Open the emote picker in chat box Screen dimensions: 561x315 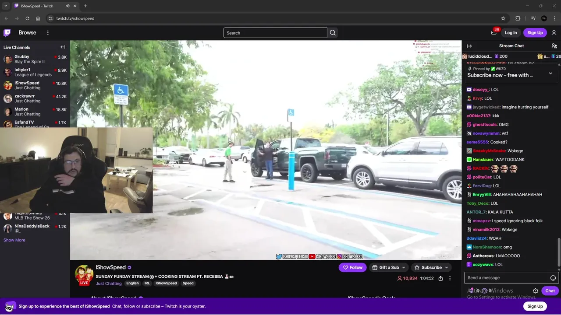[x=553, y=278]
